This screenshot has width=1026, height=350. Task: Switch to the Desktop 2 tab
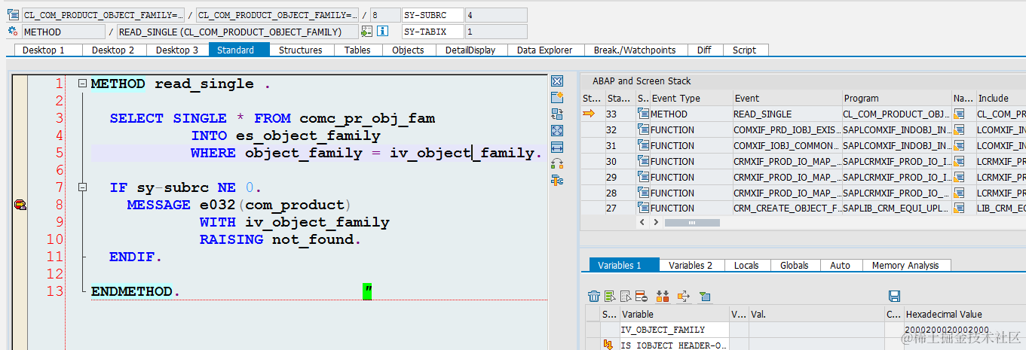(x=113, y=50)
